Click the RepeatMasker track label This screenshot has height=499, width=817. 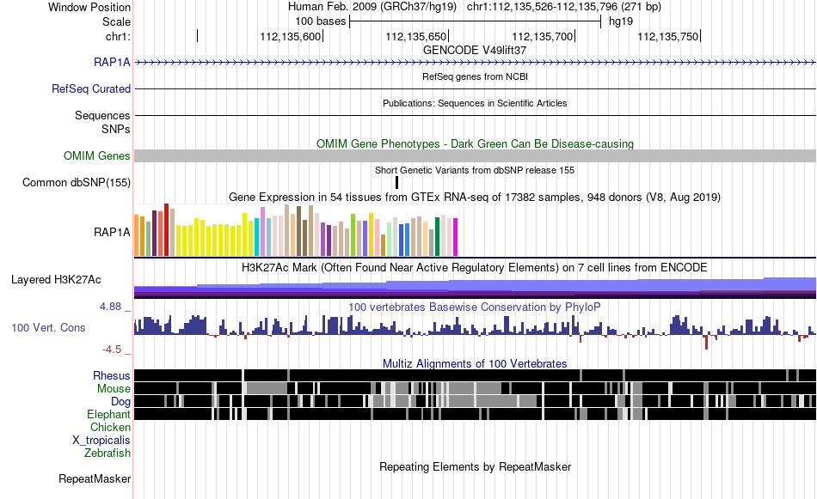tap(95, 479)
